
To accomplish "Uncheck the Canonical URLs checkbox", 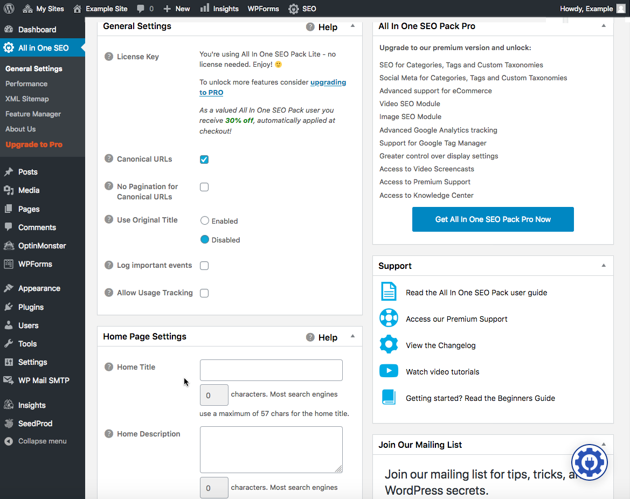I will 204,160.
